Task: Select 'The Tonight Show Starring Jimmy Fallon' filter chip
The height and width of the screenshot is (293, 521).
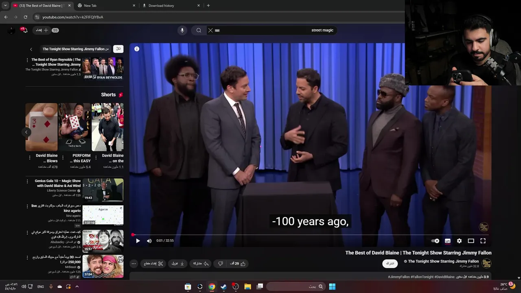Action: coord(75,49)
